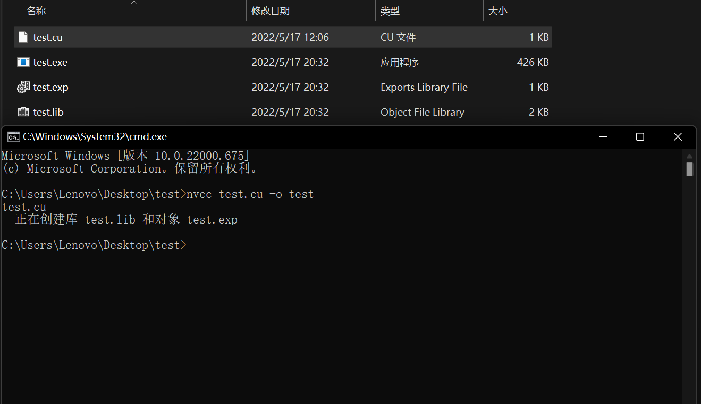Minimize the cmd.exe window
701x404 pixels.
coord(603,137)
